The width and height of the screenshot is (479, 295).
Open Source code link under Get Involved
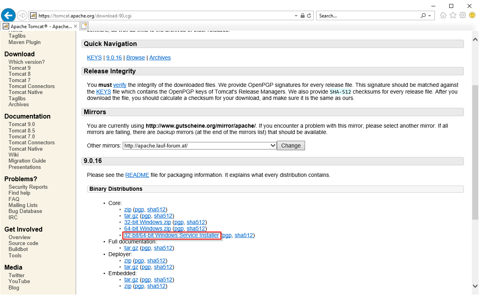(x=23, y=243)
